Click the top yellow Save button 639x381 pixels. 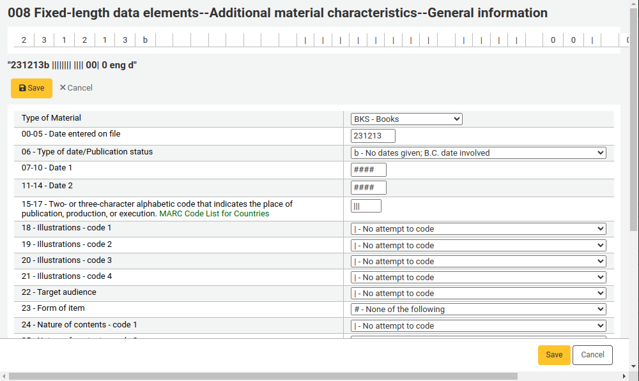pos(31,88)
